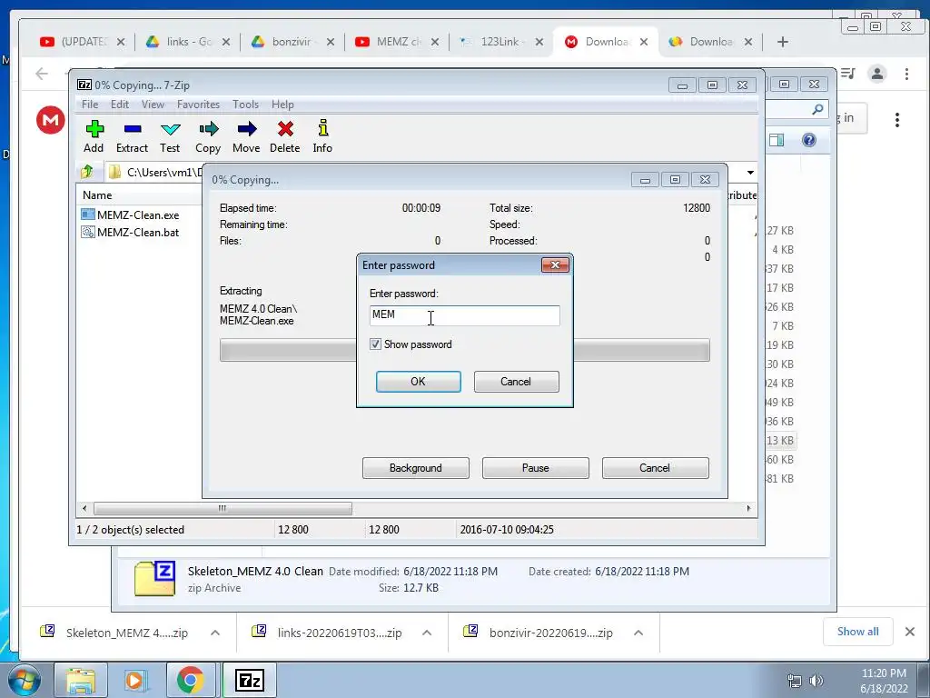Open the Favorites menu in 7-Zip
Screen dimensions: 930x698
pos(198,105)
